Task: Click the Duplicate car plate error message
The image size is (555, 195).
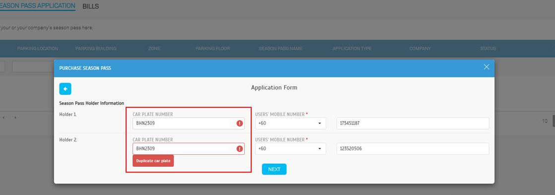Action: 153,161
